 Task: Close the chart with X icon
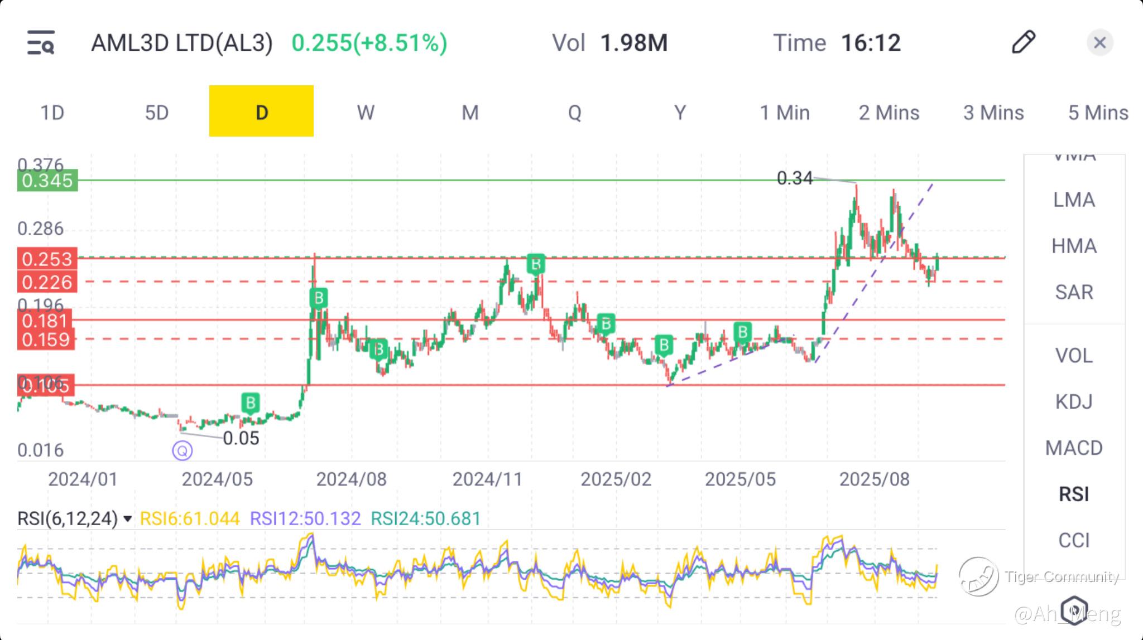click(x=1099, y=42)
